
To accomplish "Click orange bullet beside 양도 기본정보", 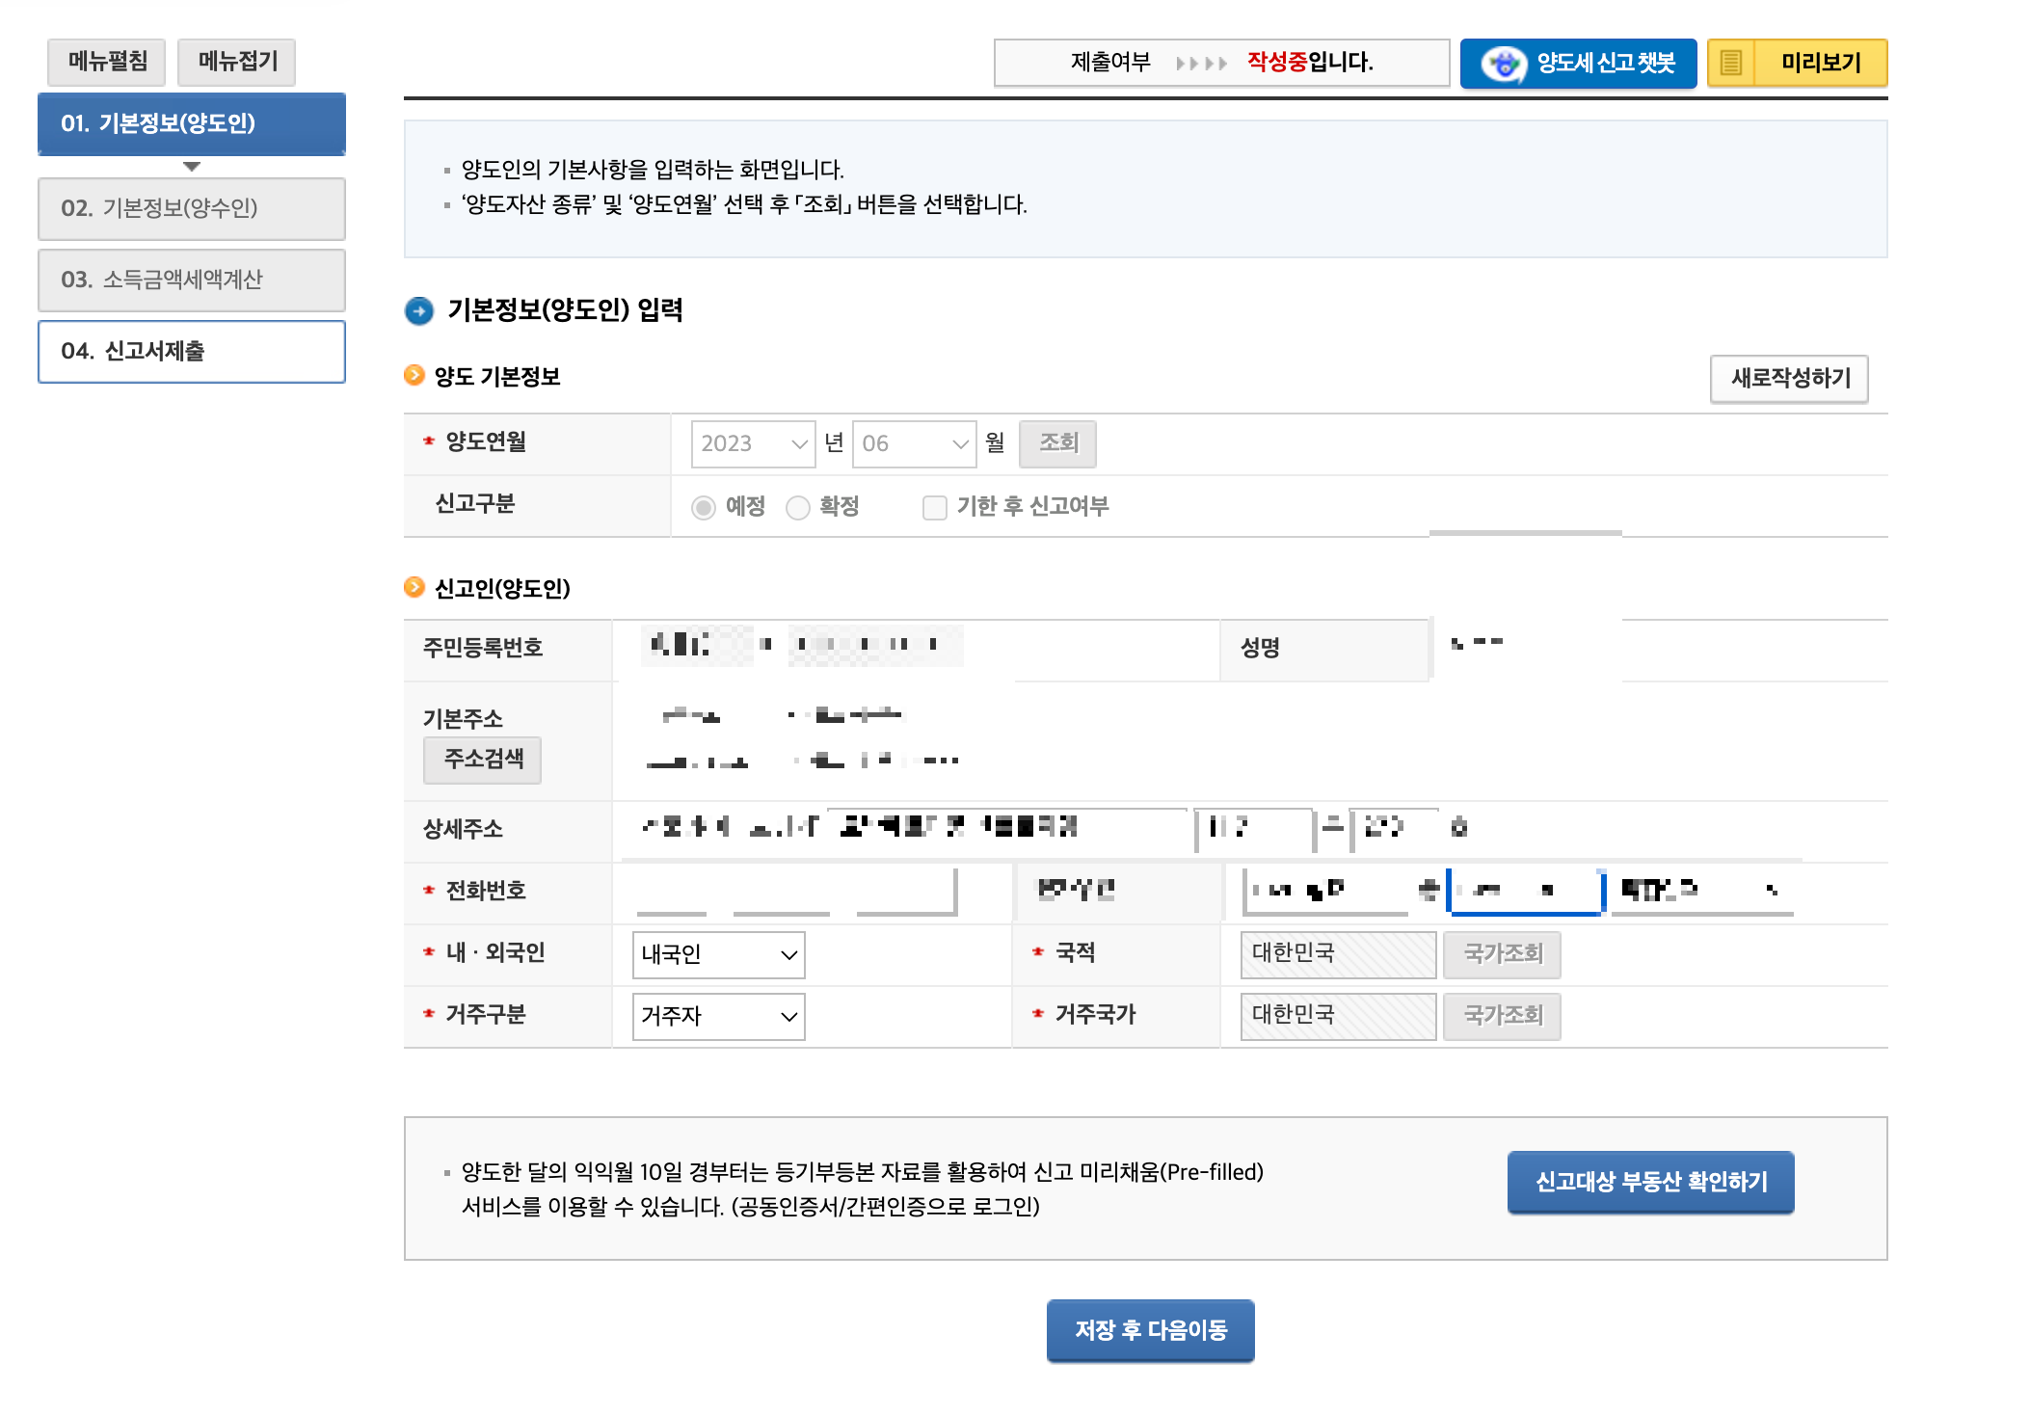I will (x=414, y=375).
